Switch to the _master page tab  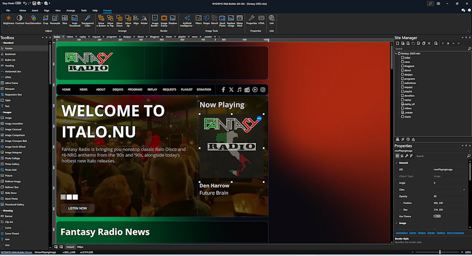(208, 37)
